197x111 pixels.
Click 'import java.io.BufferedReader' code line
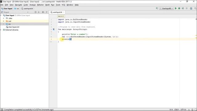pos(73,19)
